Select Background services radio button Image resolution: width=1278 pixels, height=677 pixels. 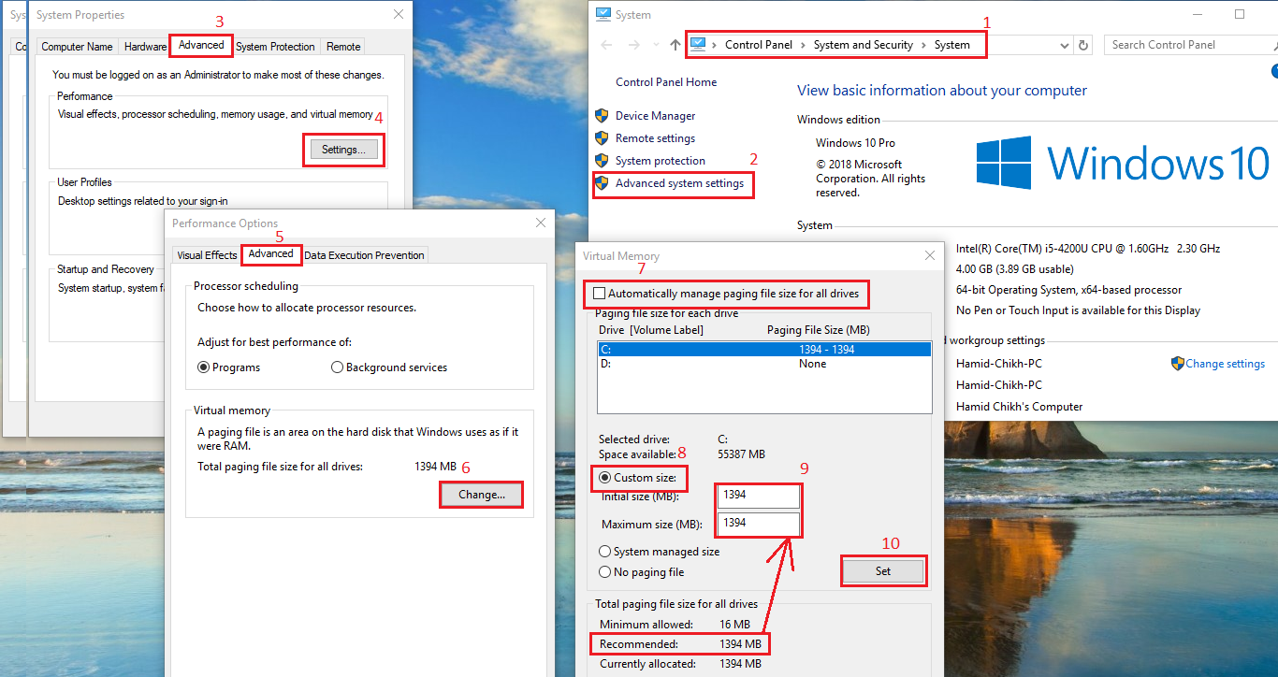click(x=338, y=367)
